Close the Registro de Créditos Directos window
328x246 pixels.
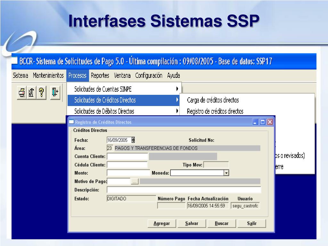pyautogui.click(x=270, y=122)
